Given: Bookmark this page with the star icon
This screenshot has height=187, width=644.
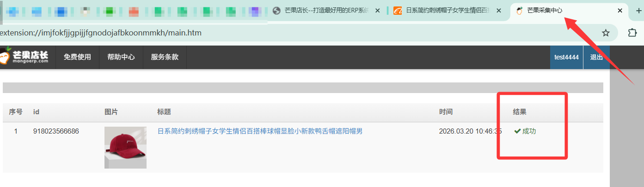Looking at the screenshot, I should click(606, 33).
